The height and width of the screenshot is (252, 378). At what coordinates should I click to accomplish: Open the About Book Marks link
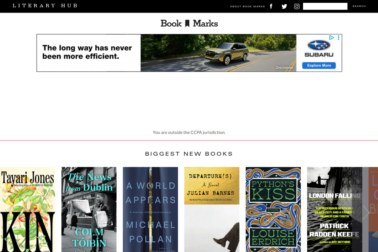pyautogui.click(x=247, y=6)
